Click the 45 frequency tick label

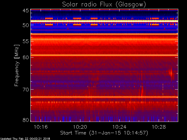coord(26,11)
